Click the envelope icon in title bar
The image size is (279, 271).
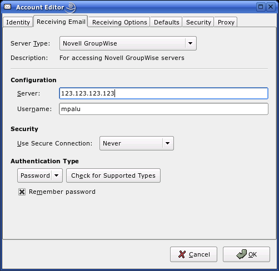8,7
